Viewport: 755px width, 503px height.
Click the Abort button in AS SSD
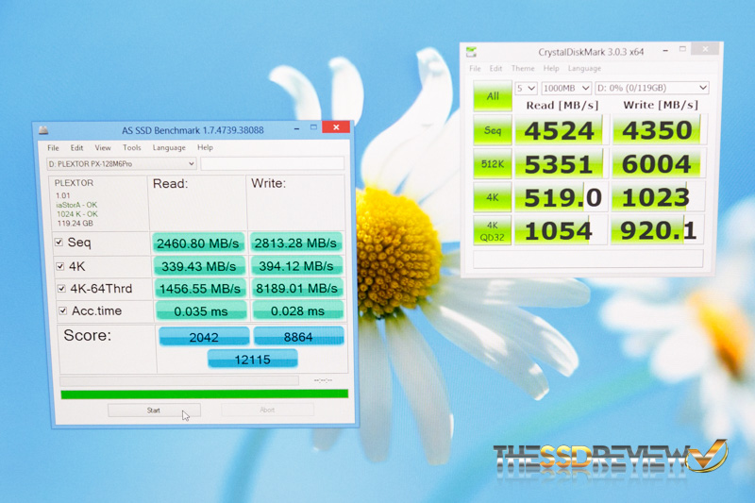[x=267, y=410]
